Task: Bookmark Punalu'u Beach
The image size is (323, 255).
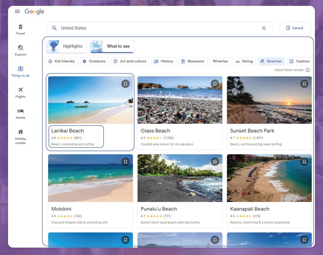Action: 215,162
